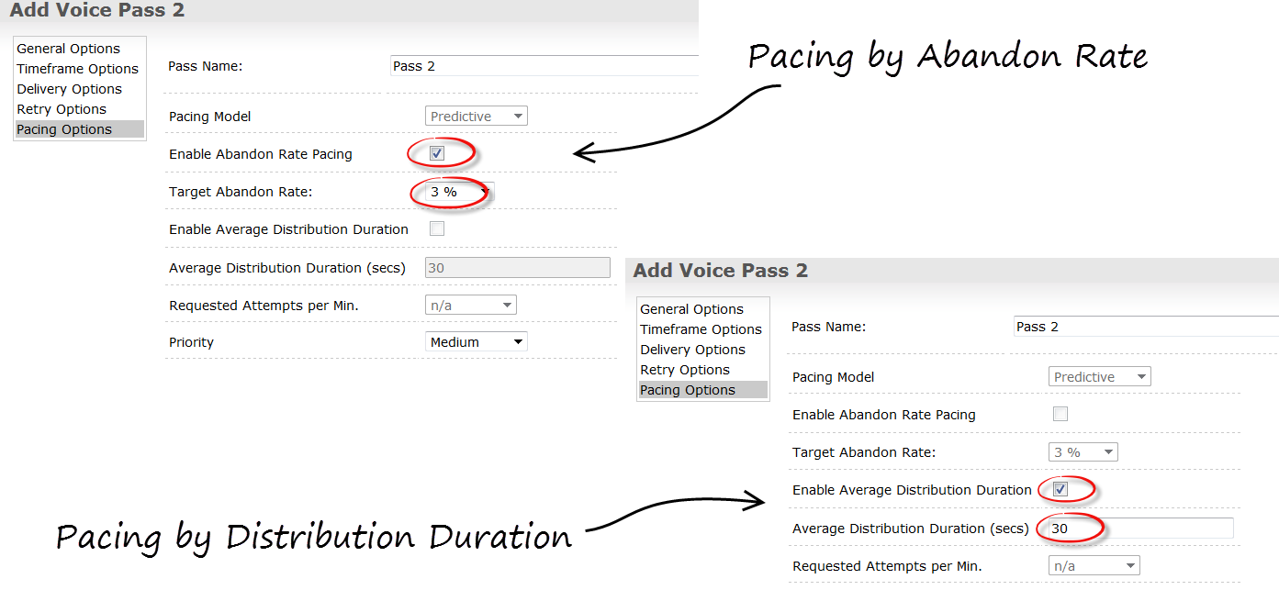Viewport: 1279px width, 590px height.
Task: Click 'Target Abandon Rate:' label in the lower-right panel
Action: pyautogui.click(x=864, y=452)
